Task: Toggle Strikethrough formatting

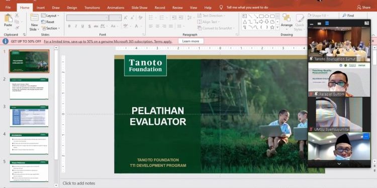Action: coord(96,26)
